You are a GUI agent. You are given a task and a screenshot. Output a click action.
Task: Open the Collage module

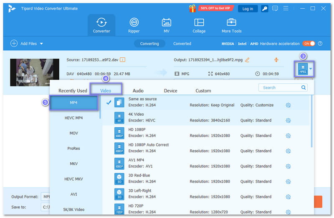tap(199, 25)
